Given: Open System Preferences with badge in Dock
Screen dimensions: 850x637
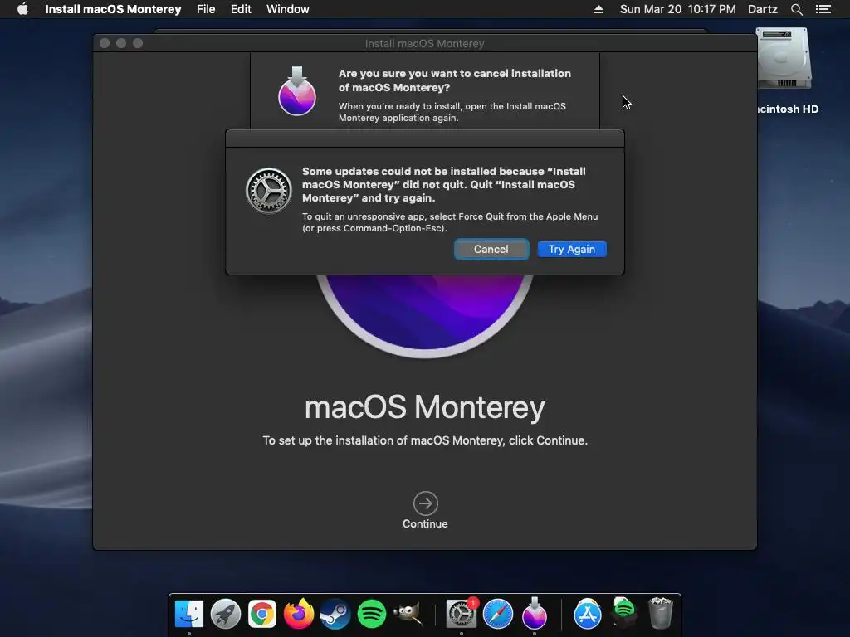Looking at the screenshot, I should click(462, 614).
